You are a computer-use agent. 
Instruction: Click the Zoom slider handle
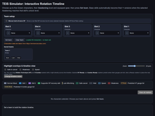135,66
